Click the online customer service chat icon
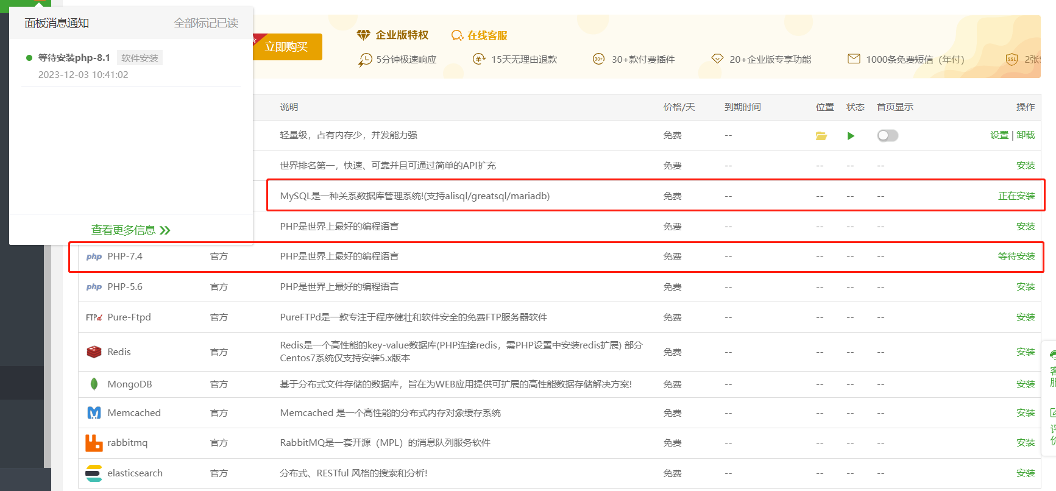Image resolution: width=1056 pixels, height=491 pixels. click(457, 36)
